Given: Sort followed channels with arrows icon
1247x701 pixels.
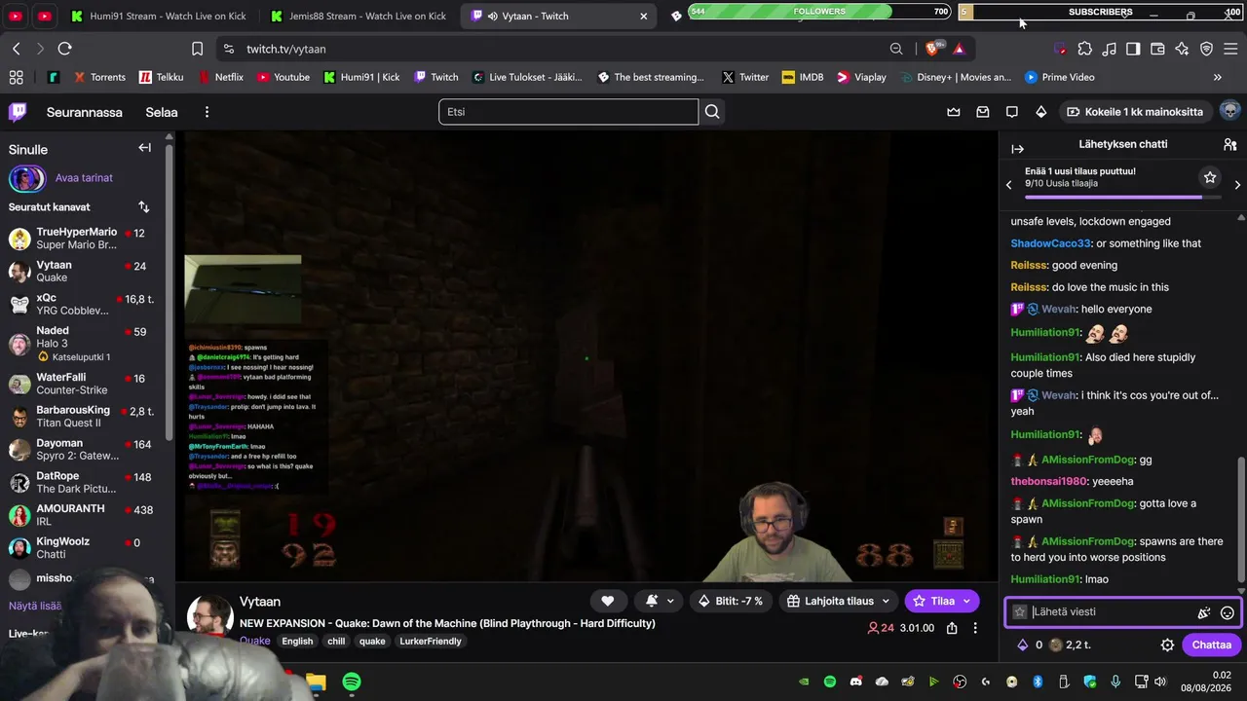Looking at the screenshot, I should coord(144,206).
